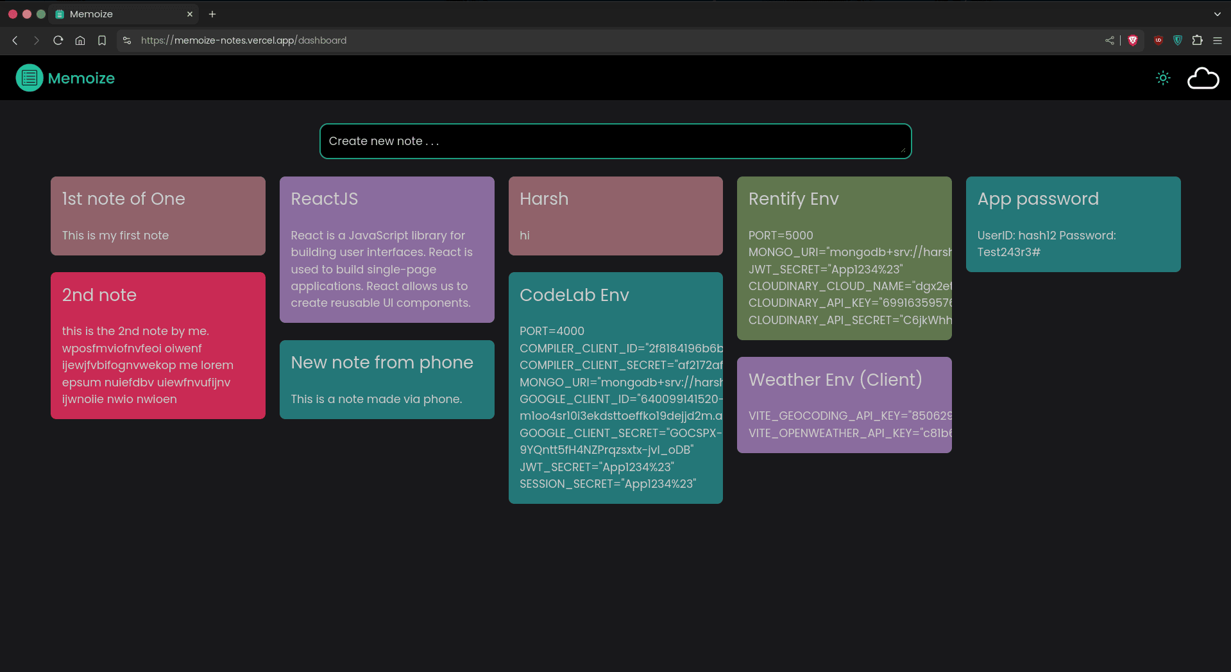Viewport: 1231px width, 672px height.
Task: Click the Memoize logo icon
Action: pyautogui.click(x=30, y=78)
